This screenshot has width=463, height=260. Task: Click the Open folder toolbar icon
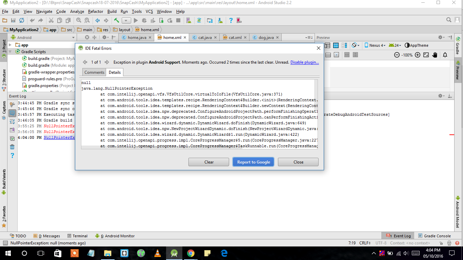pos(5,20)
